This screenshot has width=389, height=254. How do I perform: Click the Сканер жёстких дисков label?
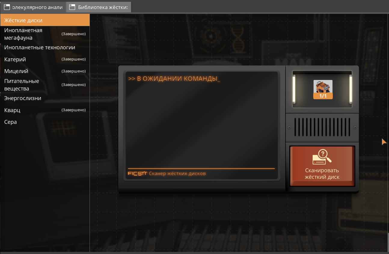point(177,173)
